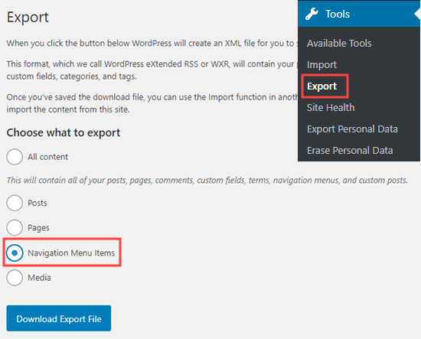Pick the Pages radio button
This screenshot has height=339, width=421.
[15, 227]
